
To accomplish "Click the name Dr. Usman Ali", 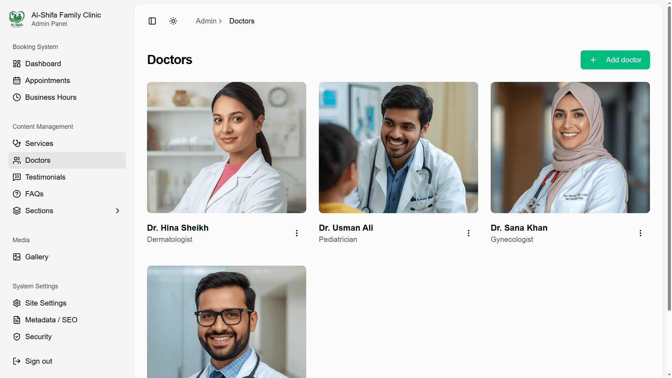I will (x=346, y=228).
